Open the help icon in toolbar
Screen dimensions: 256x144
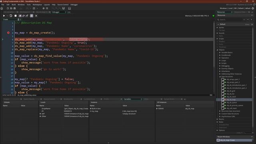(x=47, y=8)
